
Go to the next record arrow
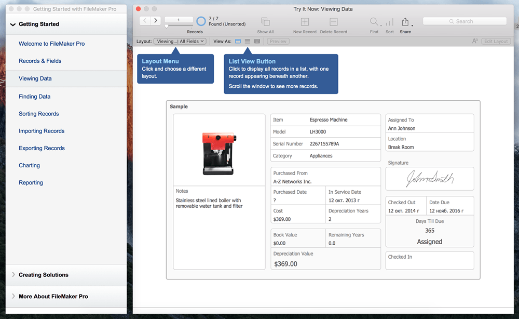[156, 21]
